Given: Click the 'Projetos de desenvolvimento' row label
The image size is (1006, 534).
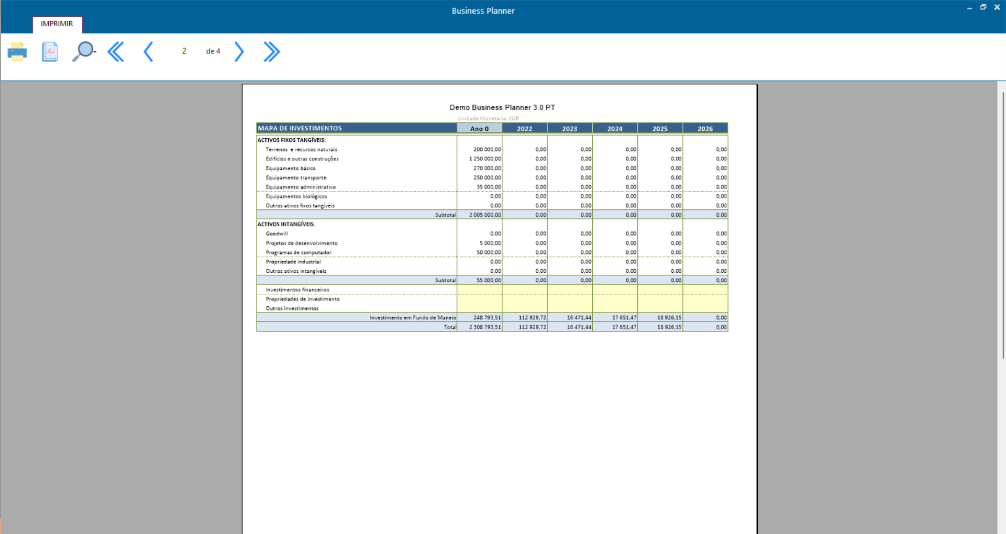Looking at the screenshot, I should point(302,243).
